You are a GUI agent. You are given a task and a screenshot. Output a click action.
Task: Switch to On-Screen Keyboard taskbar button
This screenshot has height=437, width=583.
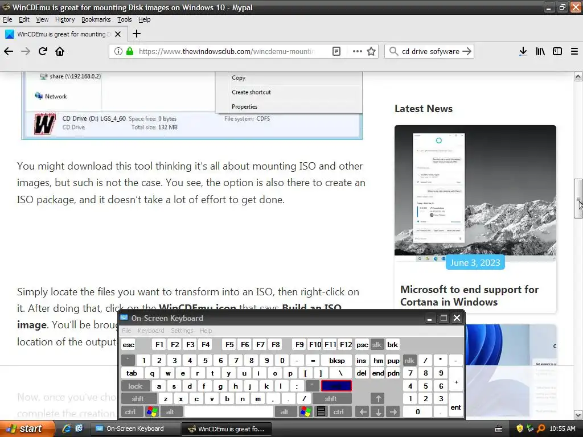click(136, 428)
